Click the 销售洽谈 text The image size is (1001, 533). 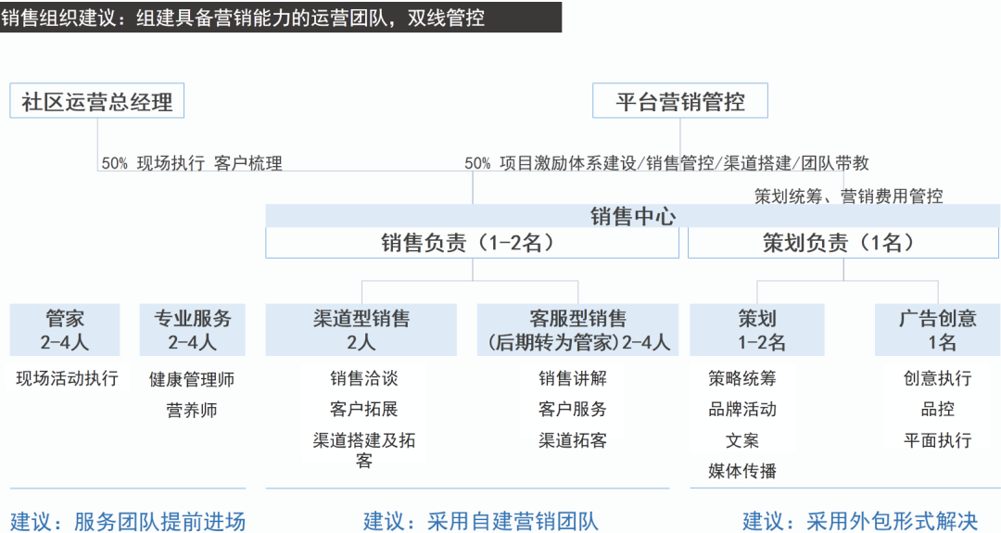[x=364, y=378]
